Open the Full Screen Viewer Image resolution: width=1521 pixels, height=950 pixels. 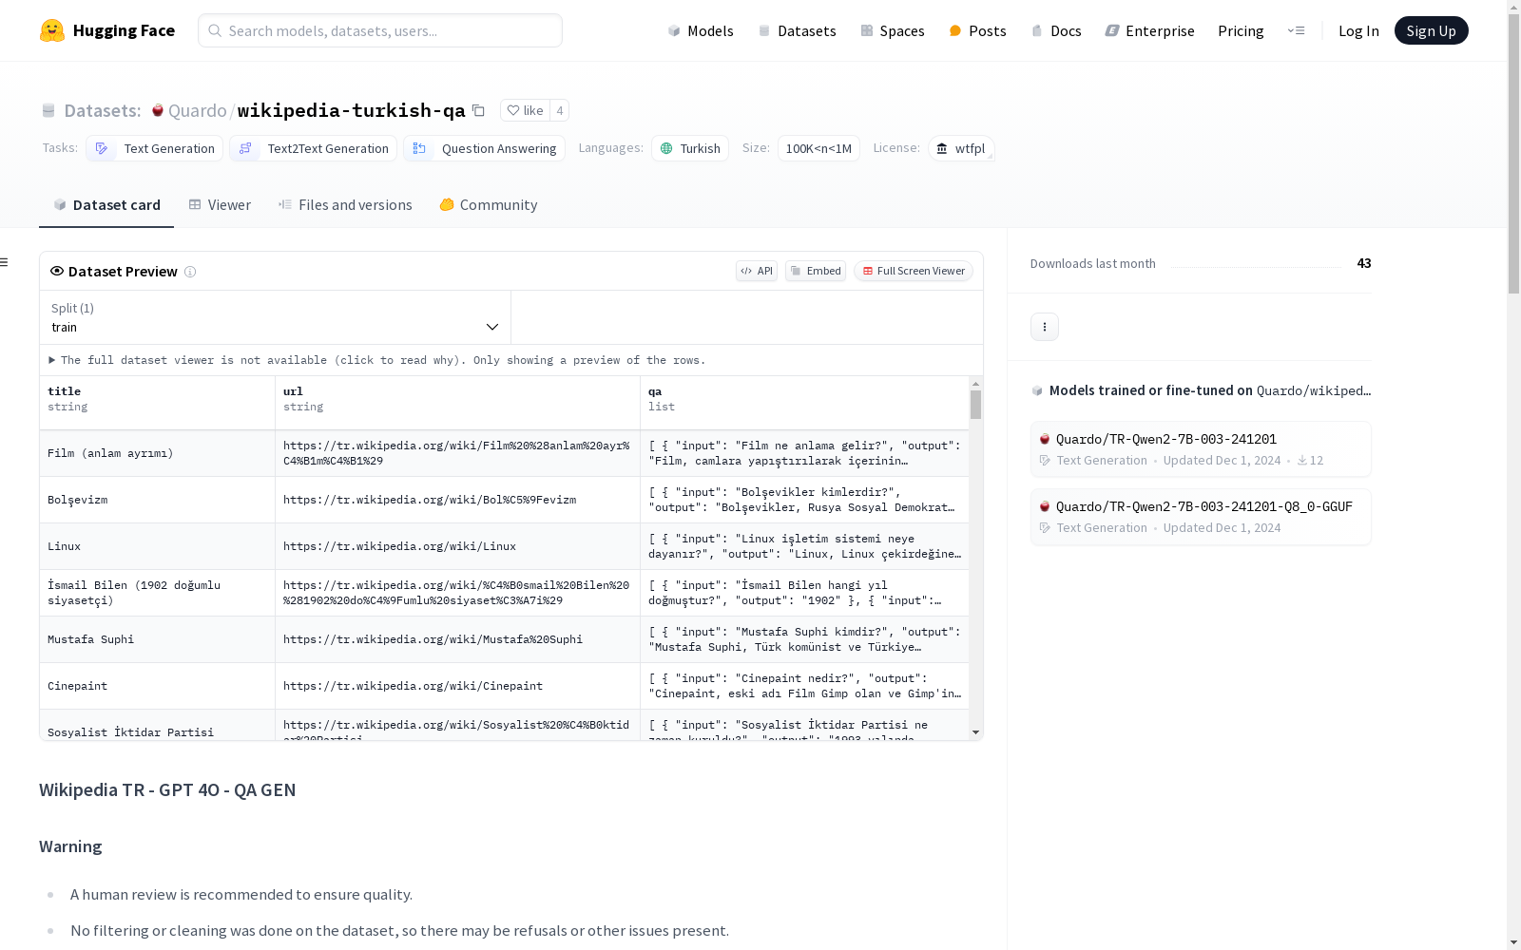coord(914,271)
